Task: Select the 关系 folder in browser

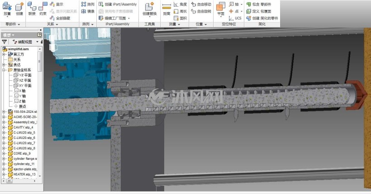Action: point(14,60)
